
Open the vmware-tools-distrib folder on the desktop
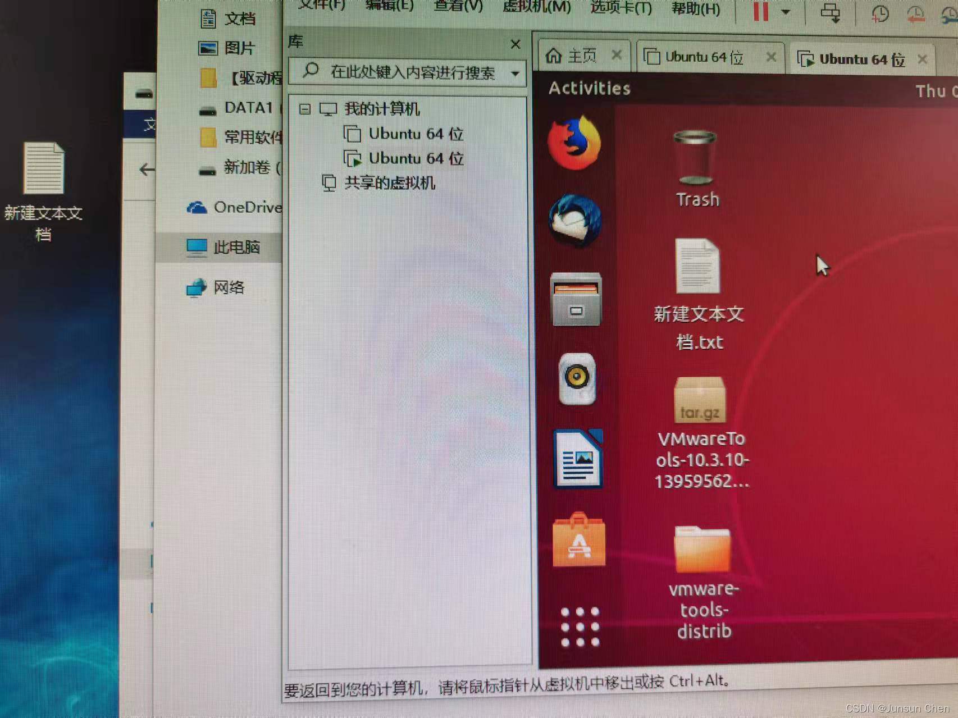coord(701,547)
